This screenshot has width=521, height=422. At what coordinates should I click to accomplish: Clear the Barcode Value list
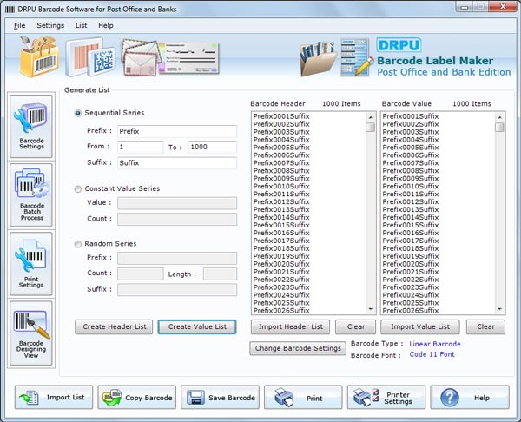click(485, 326)
